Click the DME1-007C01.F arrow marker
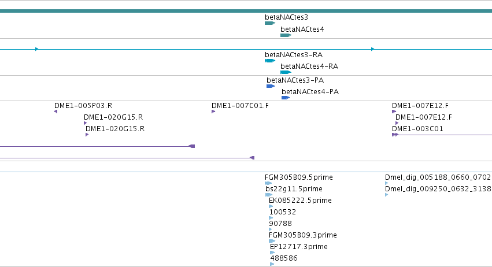This screenshot has width=492, height=267. coord(213,112)
